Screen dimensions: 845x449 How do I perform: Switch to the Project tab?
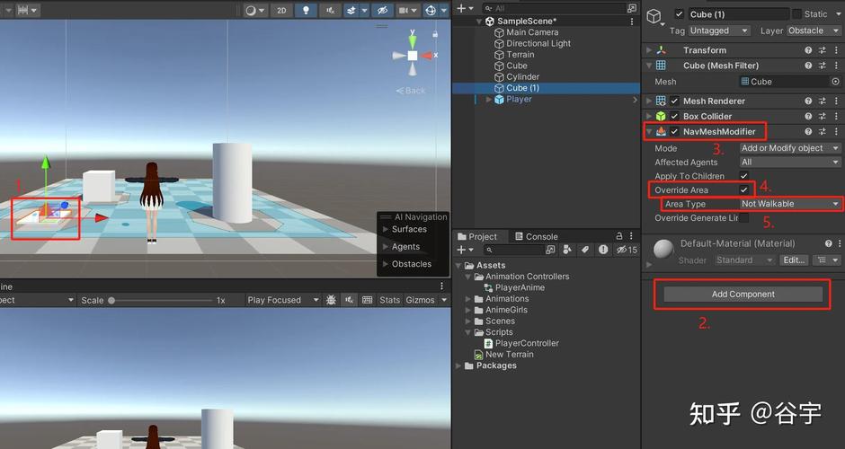477,236
